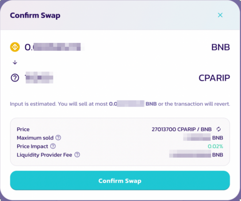Click the Liquidity Provider Fee label
Image resolution: width=241 pixels, height=201 pixels.
[x=44, y=155]
